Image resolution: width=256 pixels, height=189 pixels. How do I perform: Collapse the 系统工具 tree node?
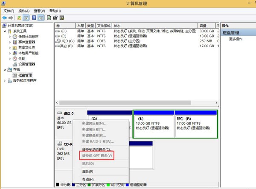coord(5,31)
